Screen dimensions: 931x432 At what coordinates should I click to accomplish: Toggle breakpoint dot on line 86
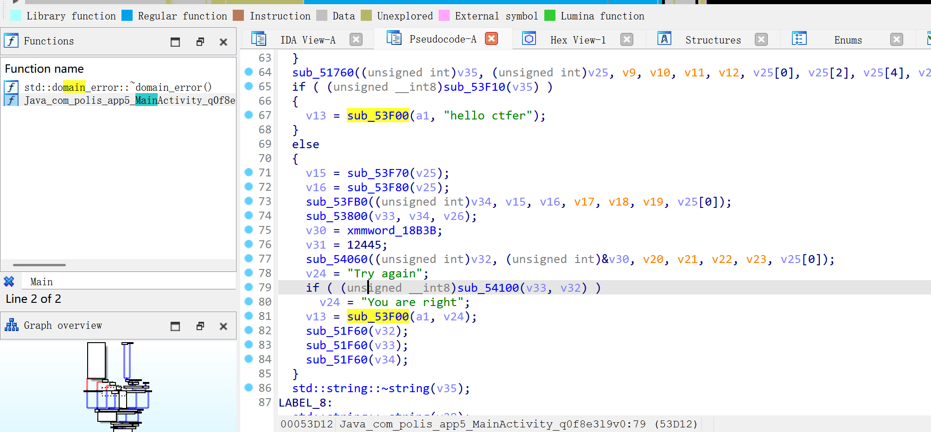pos(249,388)
